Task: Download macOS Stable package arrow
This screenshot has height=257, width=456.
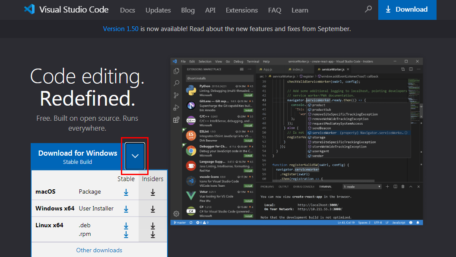Action: (126, 192)
